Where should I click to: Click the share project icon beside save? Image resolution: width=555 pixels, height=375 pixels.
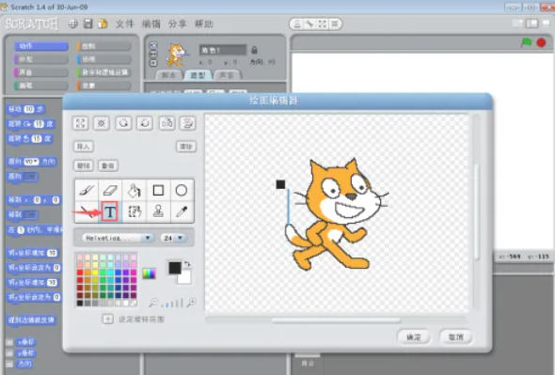pyautogui.click(x=103, y=24)
